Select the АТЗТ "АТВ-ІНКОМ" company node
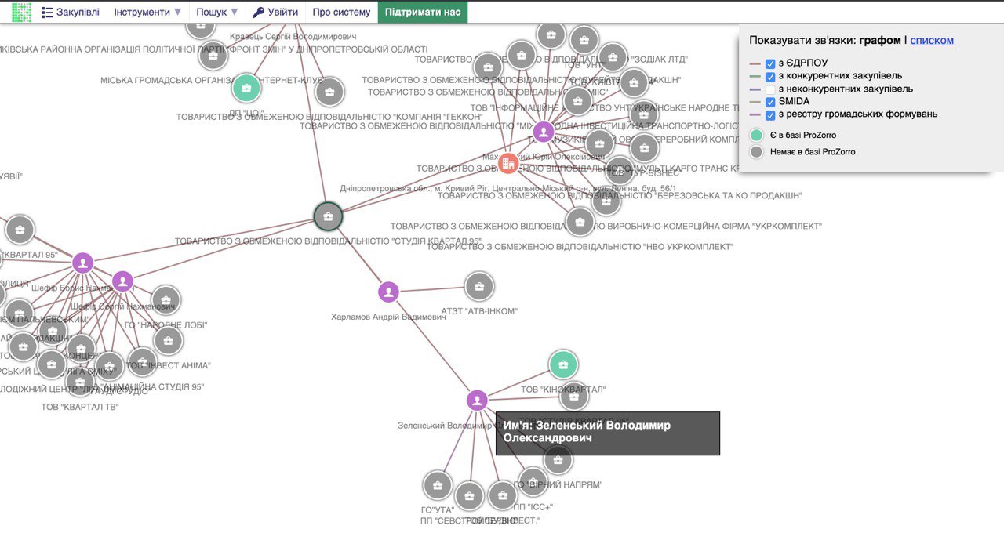1004x551 pixels. [x=479, y=287]
